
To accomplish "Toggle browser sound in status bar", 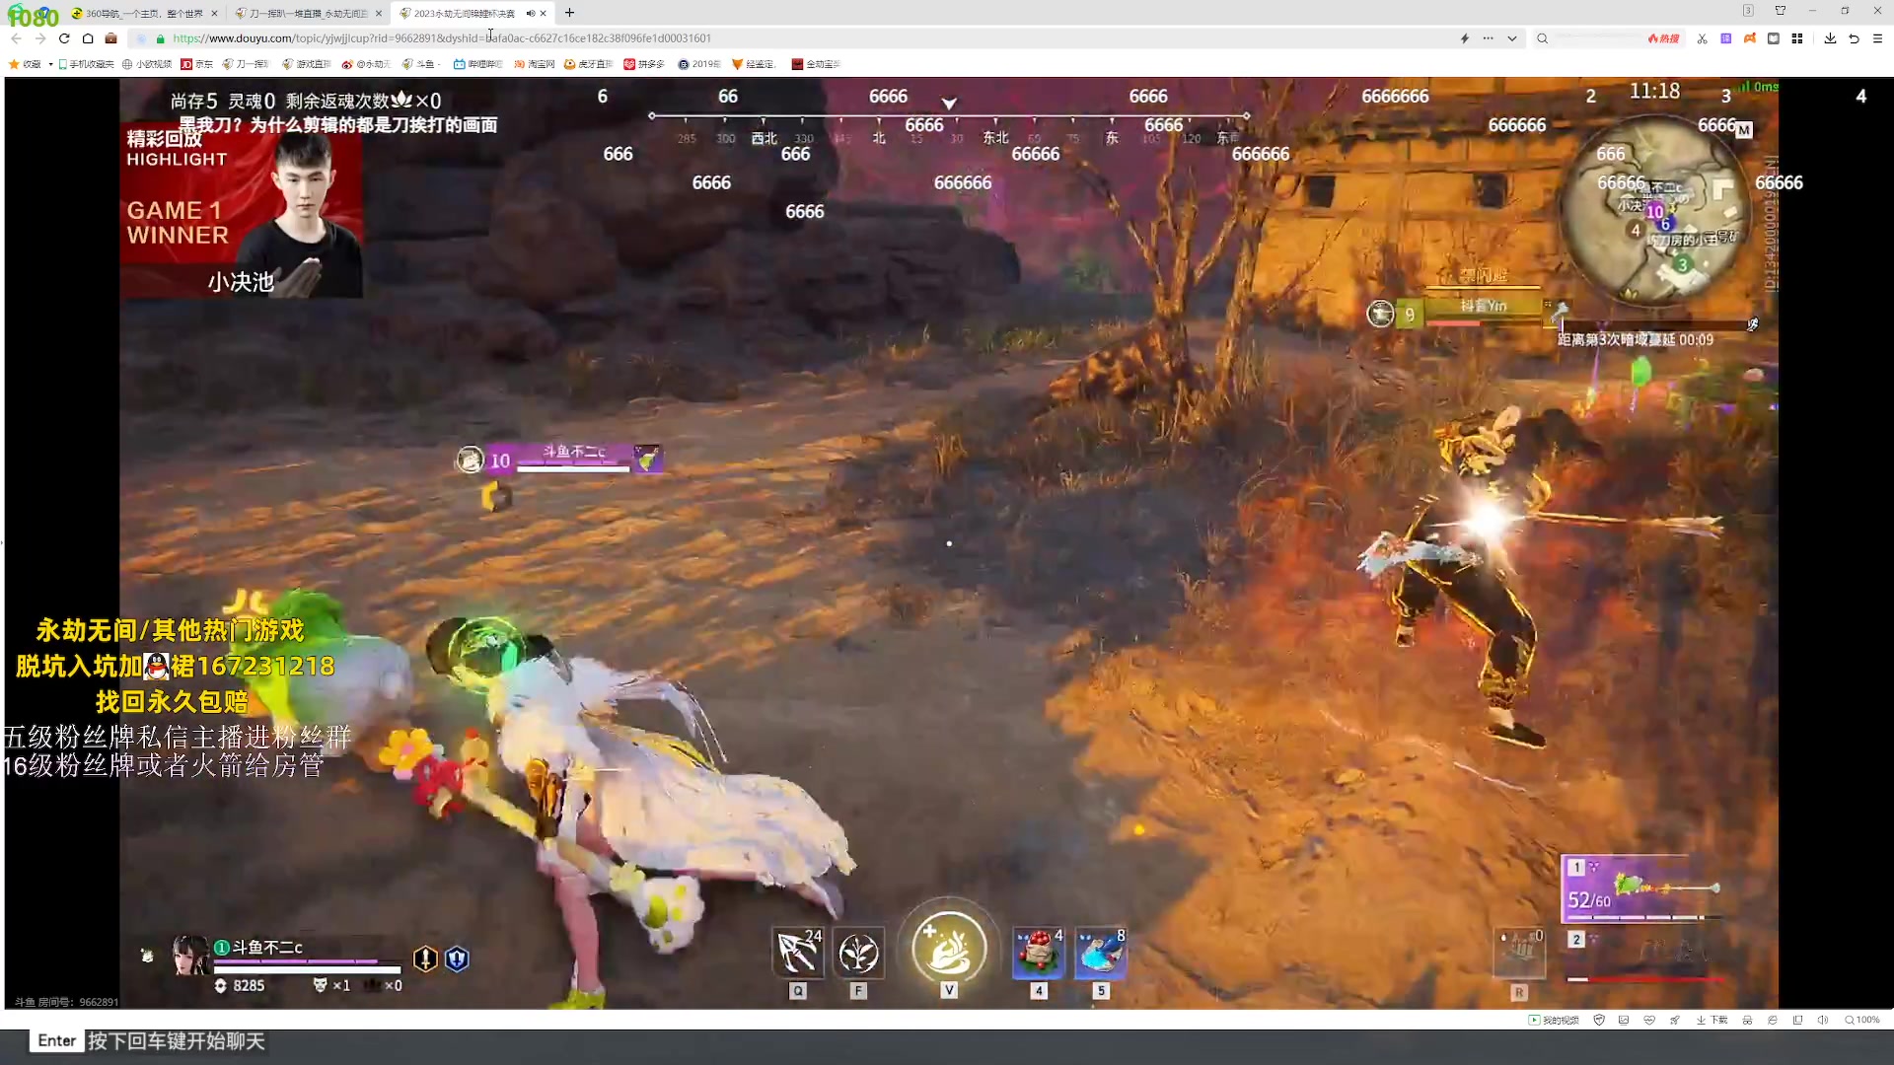I will (1822, 1020).
